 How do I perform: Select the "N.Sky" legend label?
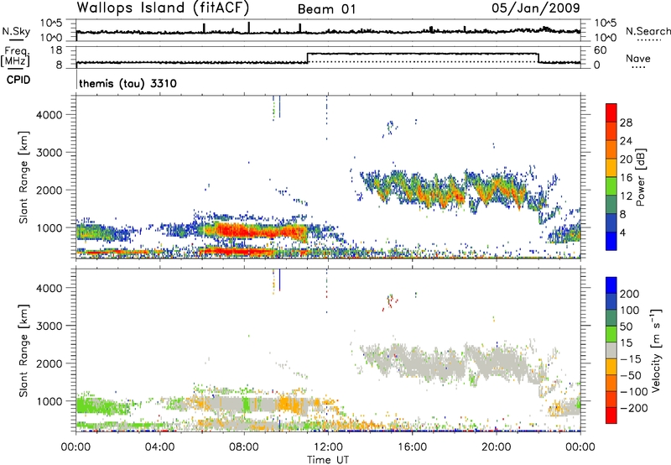(16, 31)
